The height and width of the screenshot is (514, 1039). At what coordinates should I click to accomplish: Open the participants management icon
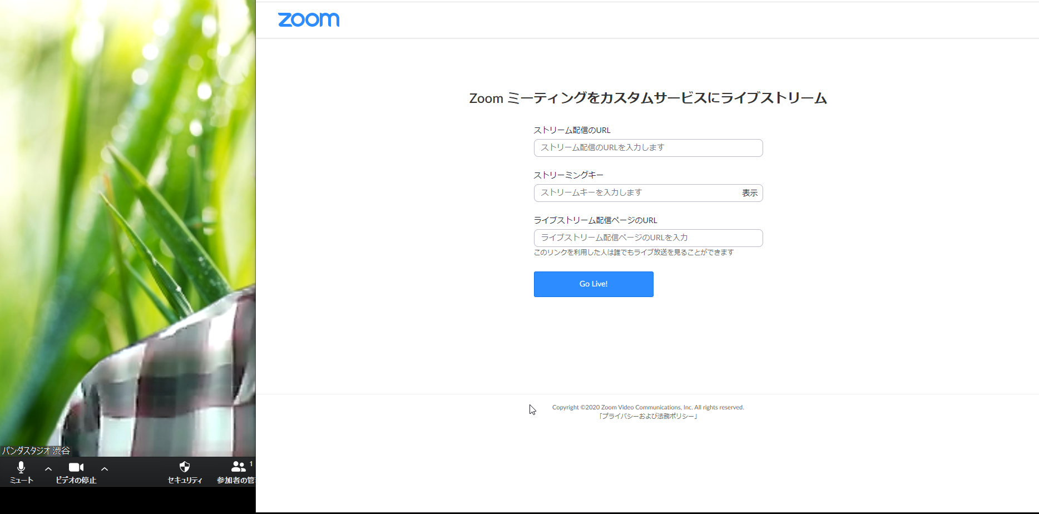pos(239,467)
